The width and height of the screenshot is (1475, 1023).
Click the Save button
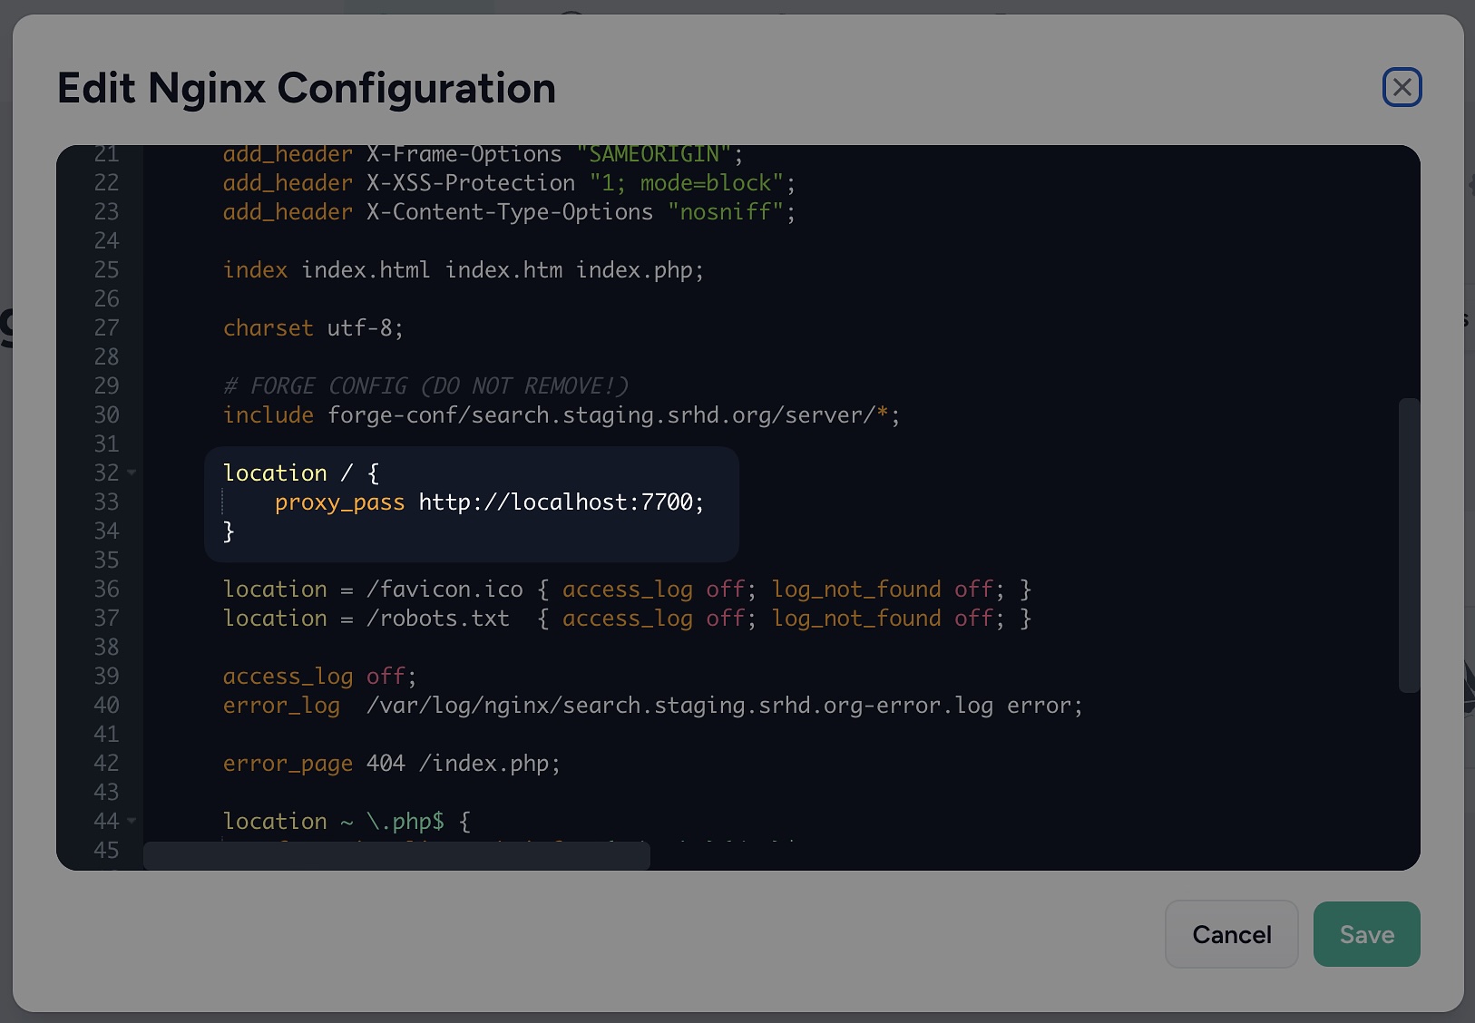pos(1366,934)
